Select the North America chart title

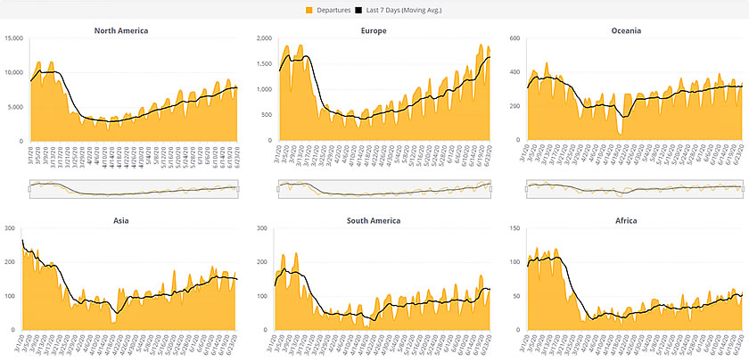click(121, 30)
